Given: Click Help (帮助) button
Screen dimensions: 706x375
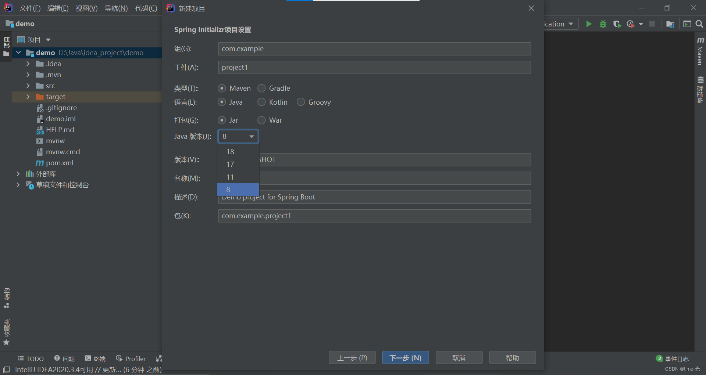Looking at the screenshot, I should pos(512,357).
